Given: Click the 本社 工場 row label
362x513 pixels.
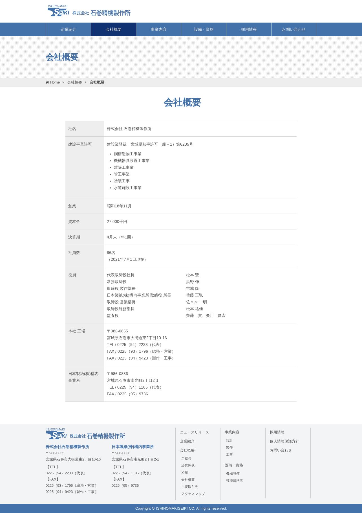Looking at the screenshot, I should pyautogui.click(x=76, y=331).
